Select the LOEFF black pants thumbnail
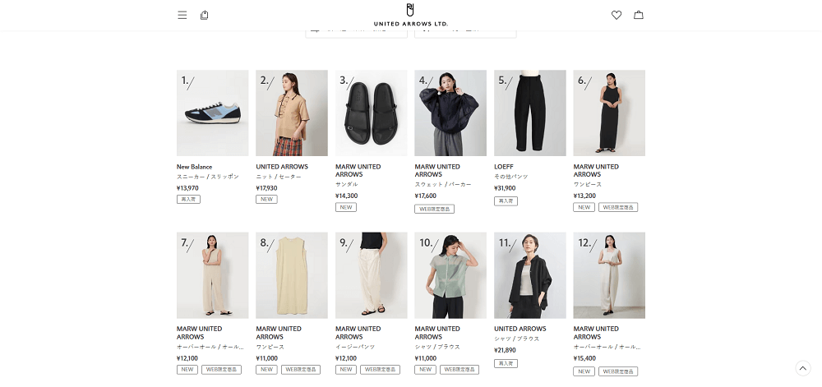Image resolution: width=822 pixels, height=387 pixels. (530, 113)
